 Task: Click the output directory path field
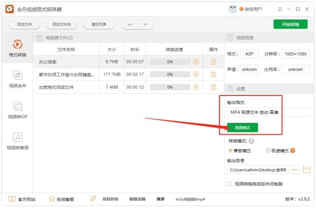click(x=258, y=170)
